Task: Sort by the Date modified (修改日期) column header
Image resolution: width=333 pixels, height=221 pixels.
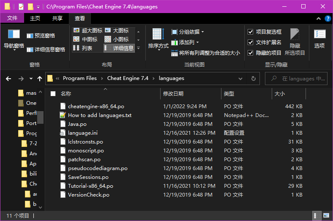Action: [173, 94]
